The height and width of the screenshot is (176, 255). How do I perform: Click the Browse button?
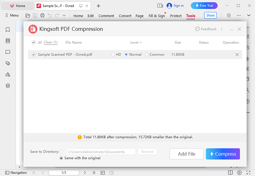[147, 152]
